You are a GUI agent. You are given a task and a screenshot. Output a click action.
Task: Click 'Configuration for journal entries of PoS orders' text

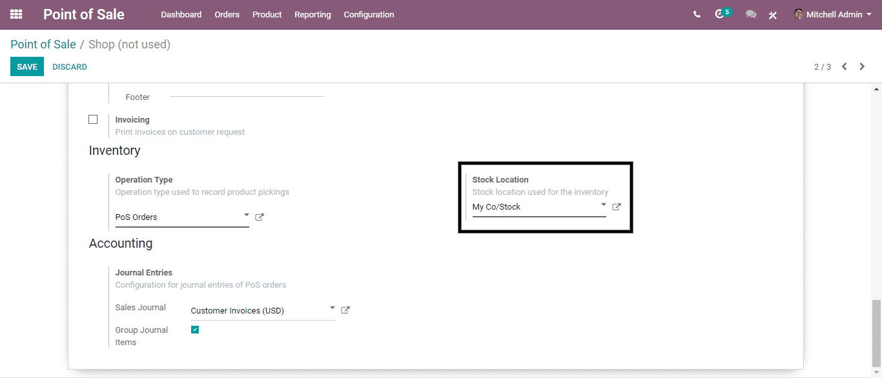(x=201, y=285)
